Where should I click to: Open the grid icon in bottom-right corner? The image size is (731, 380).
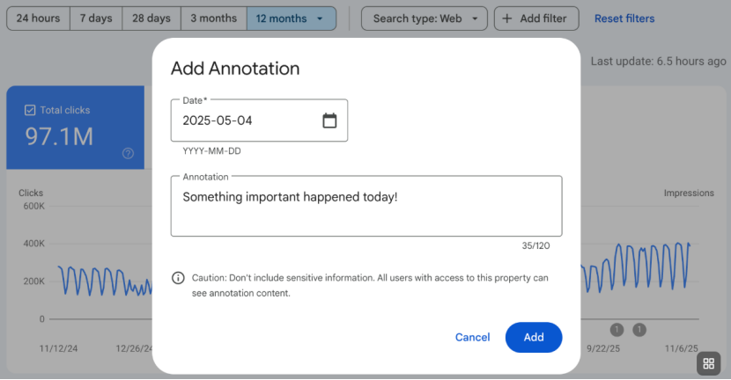tap(709, 363)
